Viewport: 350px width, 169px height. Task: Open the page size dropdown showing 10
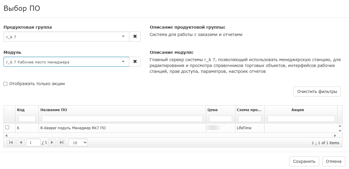78,142
